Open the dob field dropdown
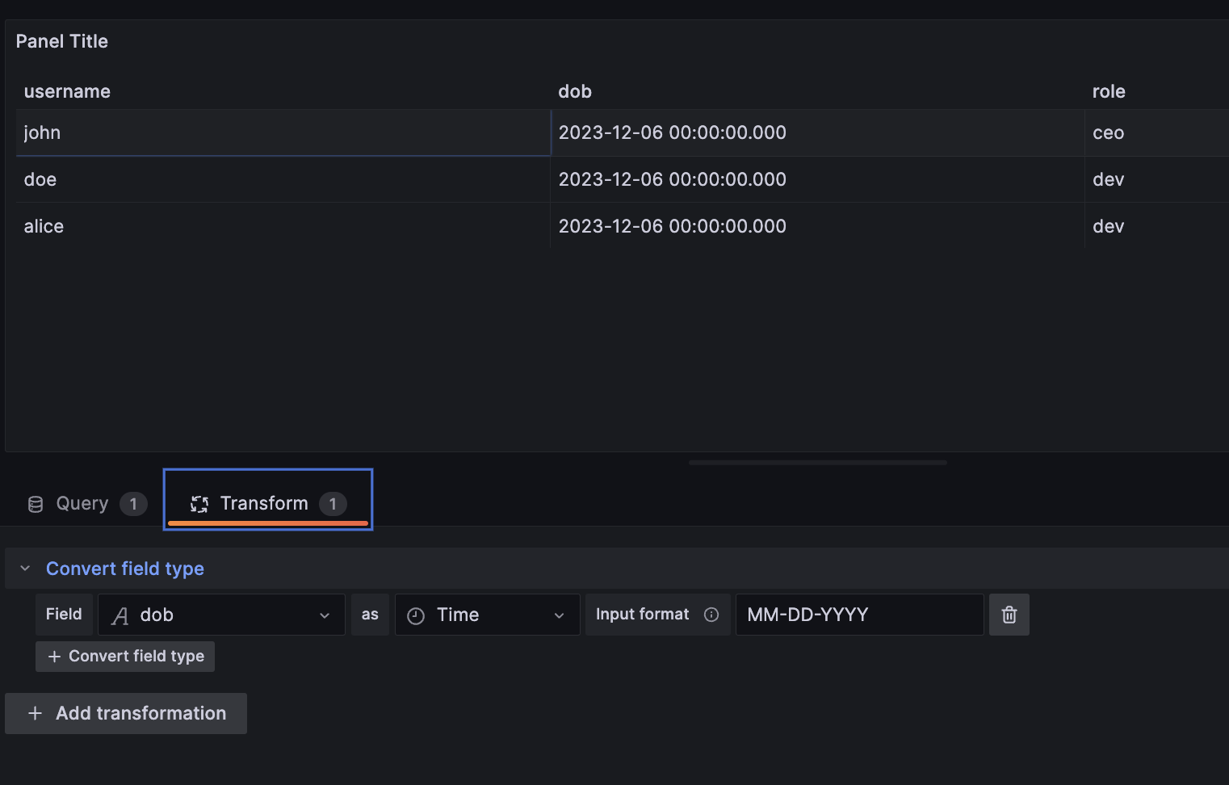 click(x=325, y=615)
